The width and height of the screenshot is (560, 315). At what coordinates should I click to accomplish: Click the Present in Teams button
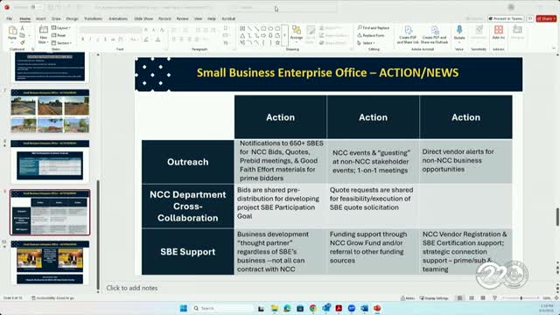(506, 18)
